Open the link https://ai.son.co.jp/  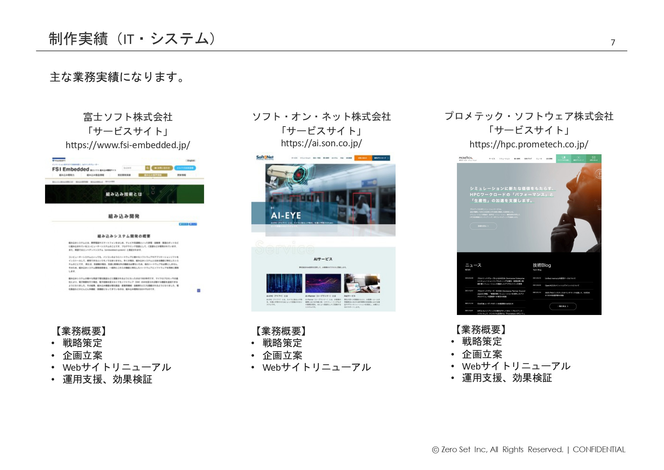click(322, 143)
